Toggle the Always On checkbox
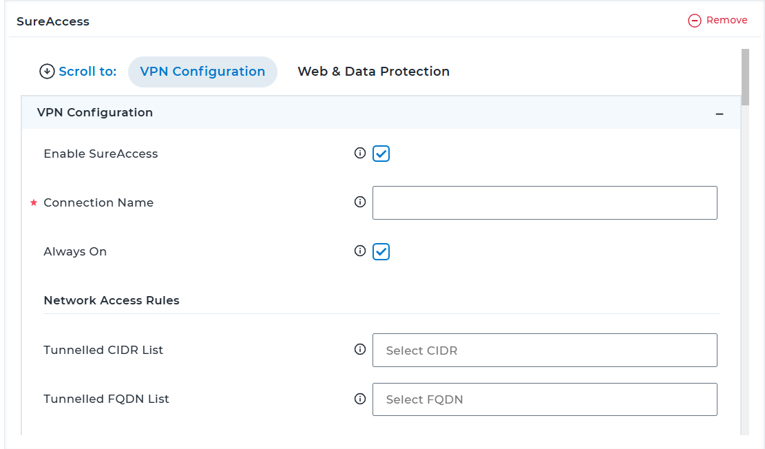This screenshot has height=449, width=765. (381, 252)
